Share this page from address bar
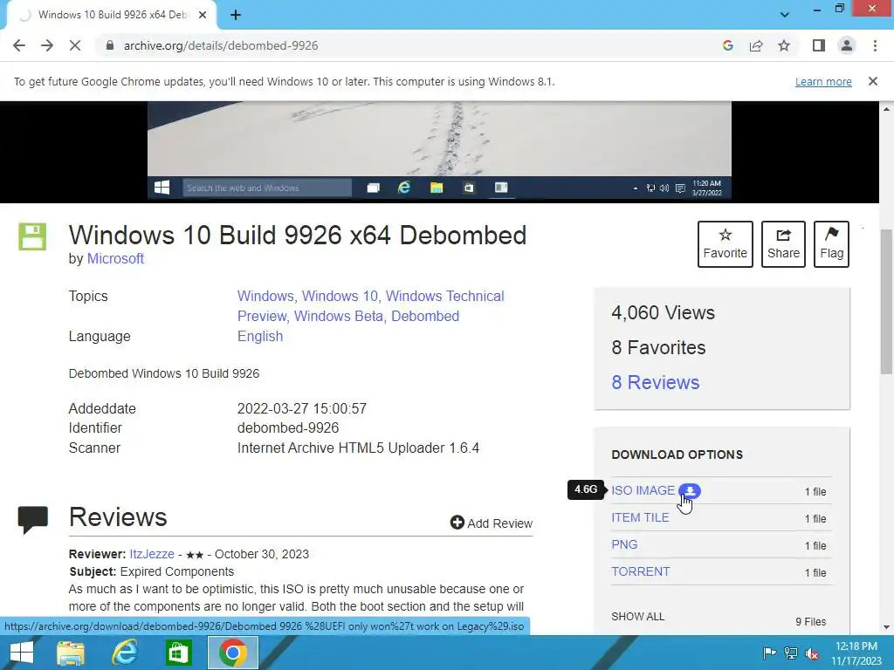The image size is (894, 670). pyautogui.click(x=756, y=45)
